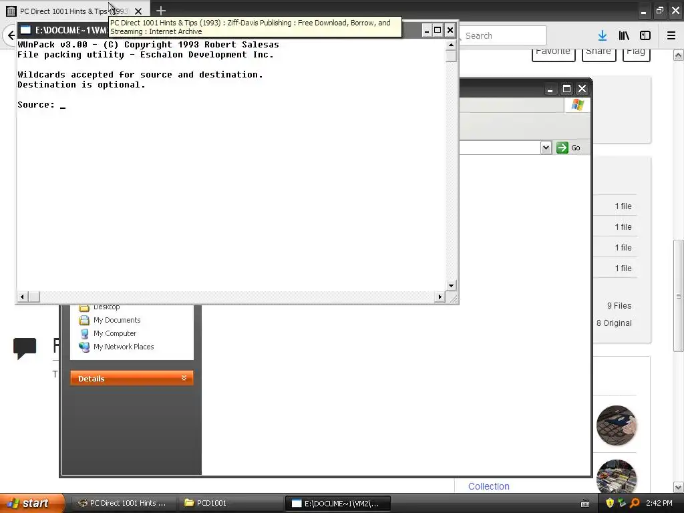Open My Documents in Explorer sidebar
Image resolution: width=684 pixels, height=513 pixels.
coord(117,320)
